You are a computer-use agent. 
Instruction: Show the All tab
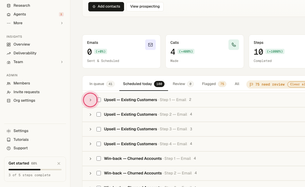(x=237, y=84)
